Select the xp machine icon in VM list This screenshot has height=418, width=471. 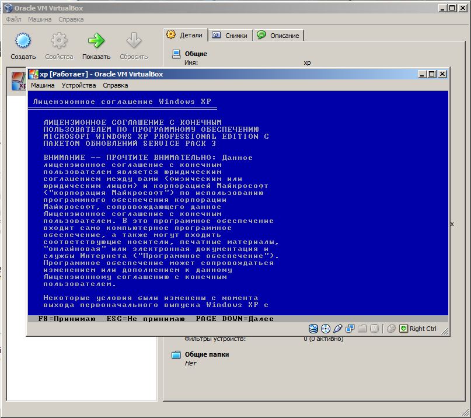[18, 81]
